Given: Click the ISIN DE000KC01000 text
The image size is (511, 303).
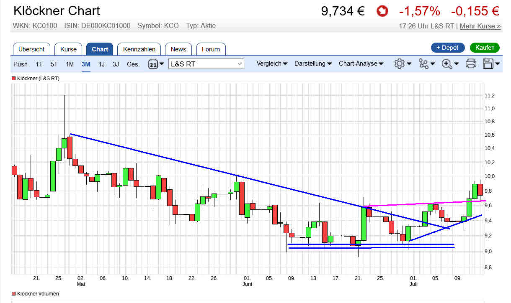Looking at the screenshot, I should (97, 26).
